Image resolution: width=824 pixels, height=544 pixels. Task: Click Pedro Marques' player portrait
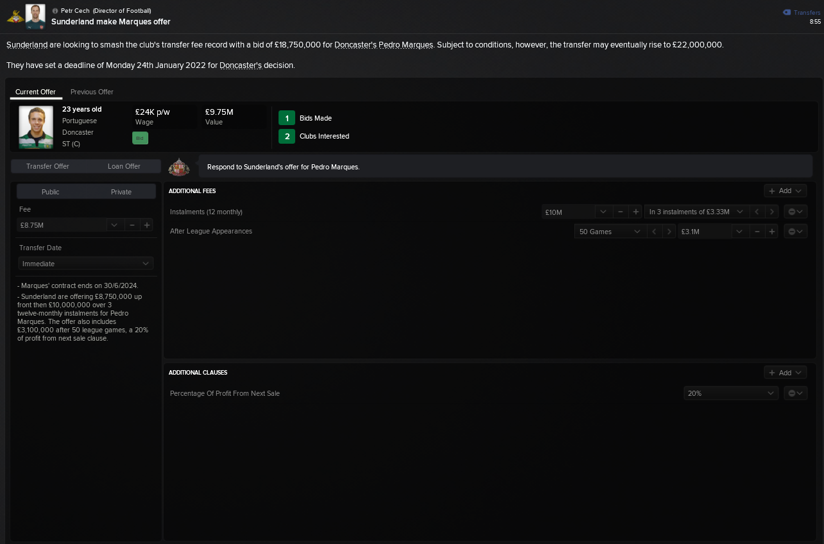pyautogui.click(x=36, y=127)
